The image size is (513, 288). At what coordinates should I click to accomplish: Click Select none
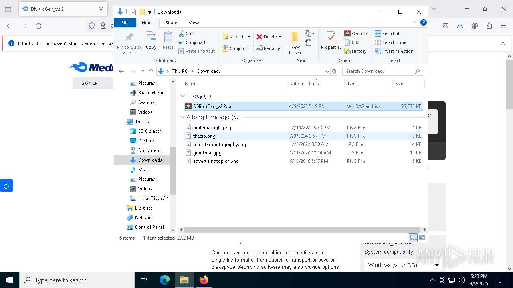pyautogui.click(x=390, y=42)
